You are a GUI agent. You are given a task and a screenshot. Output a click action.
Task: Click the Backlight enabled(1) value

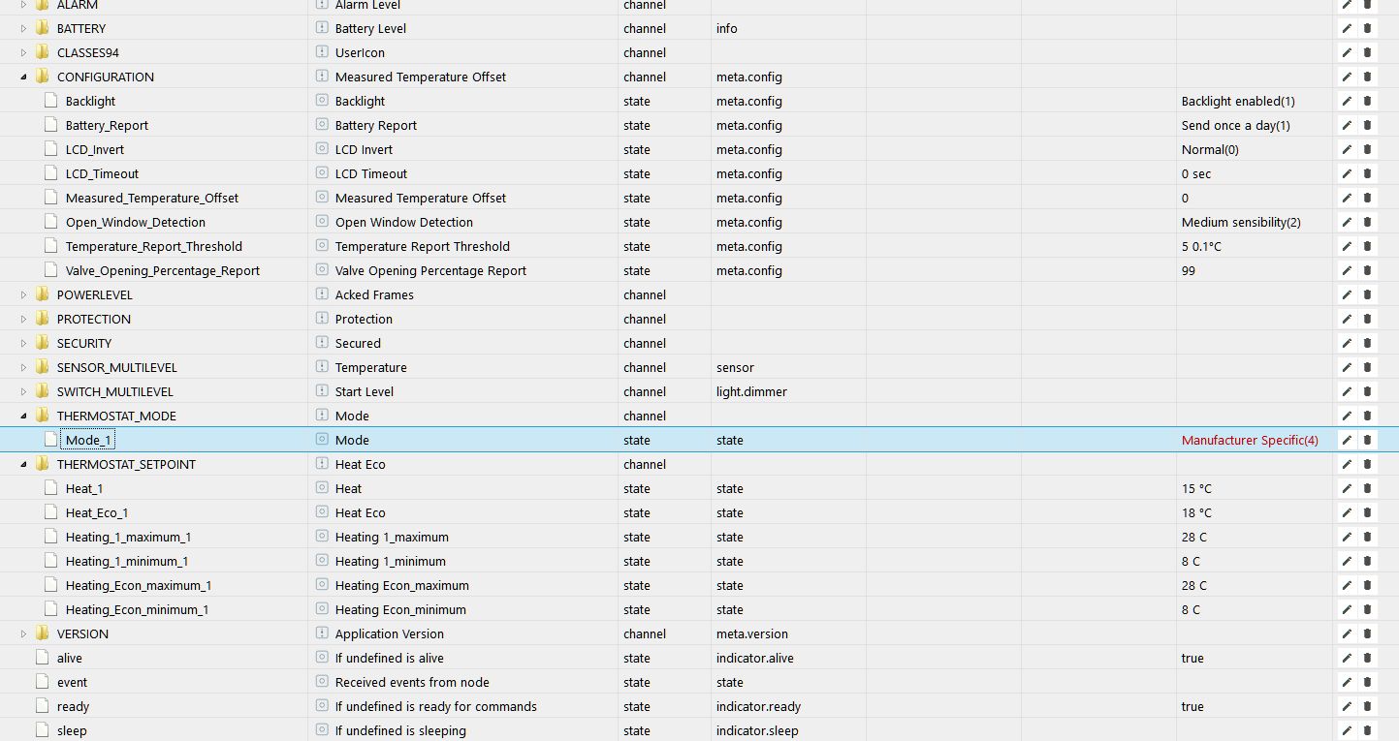point(1238,101)
